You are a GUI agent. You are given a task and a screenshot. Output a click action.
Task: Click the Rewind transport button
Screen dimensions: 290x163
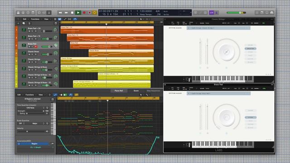[x=60, y=13]
